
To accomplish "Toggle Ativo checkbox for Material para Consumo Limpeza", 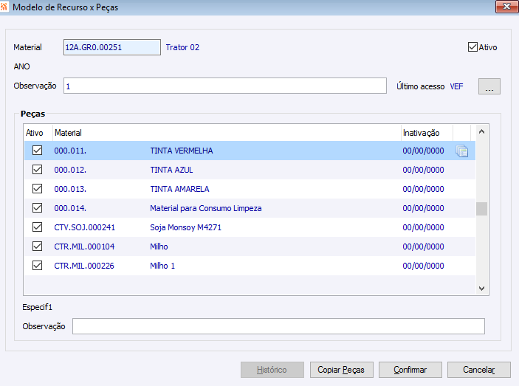I will pyautogui.click(x=37, y=208).
